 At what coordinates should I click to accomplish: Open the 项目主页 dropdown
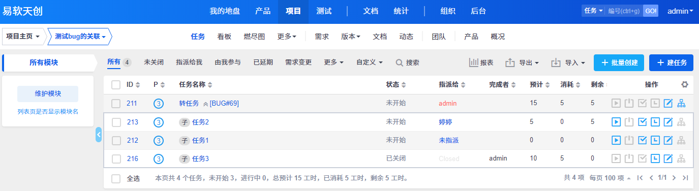[23, 37]
